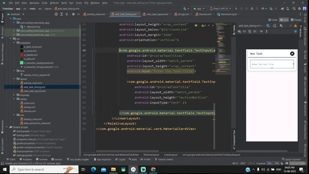Collapse the drawable folder
Viewport: 309px width, 174px height.
click(x=14, y=43)
